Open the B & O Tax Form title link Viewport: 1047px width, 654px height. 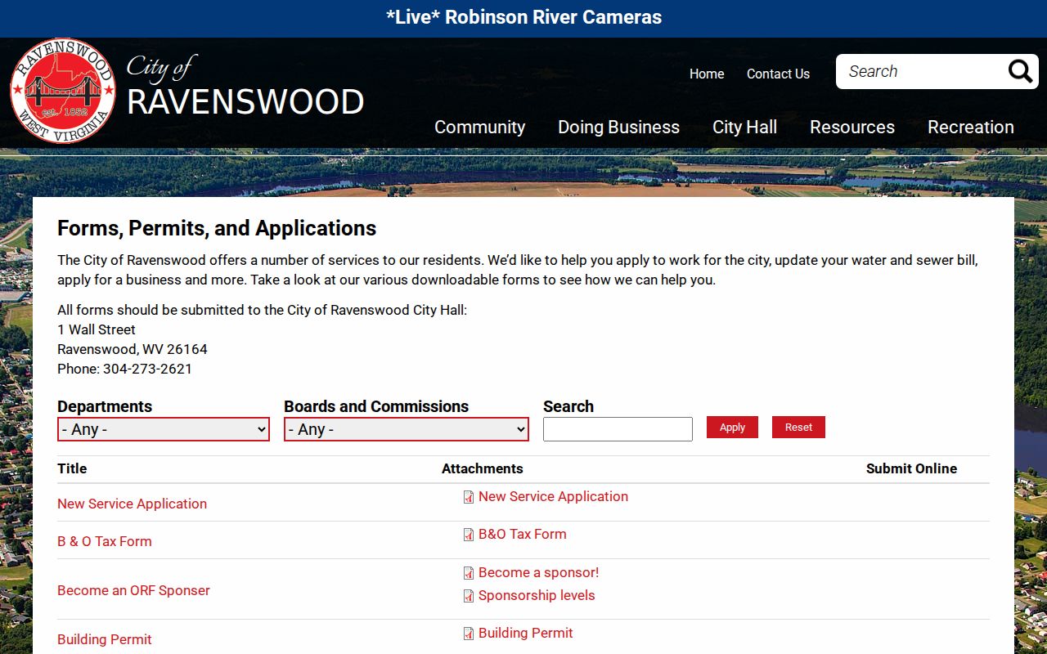tap(105, 541)
